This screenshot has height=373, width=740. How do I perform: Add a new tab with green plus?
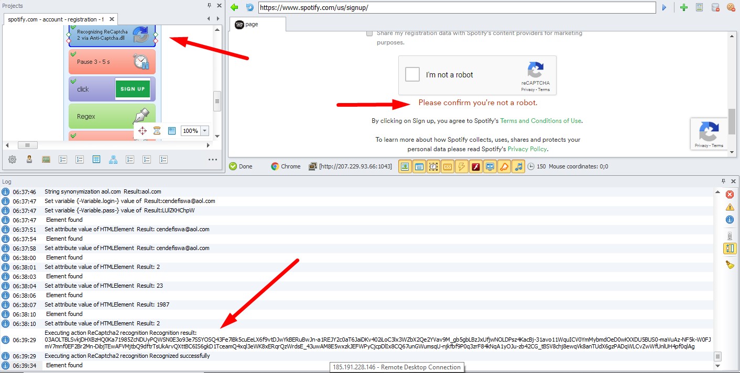(683, 7)
